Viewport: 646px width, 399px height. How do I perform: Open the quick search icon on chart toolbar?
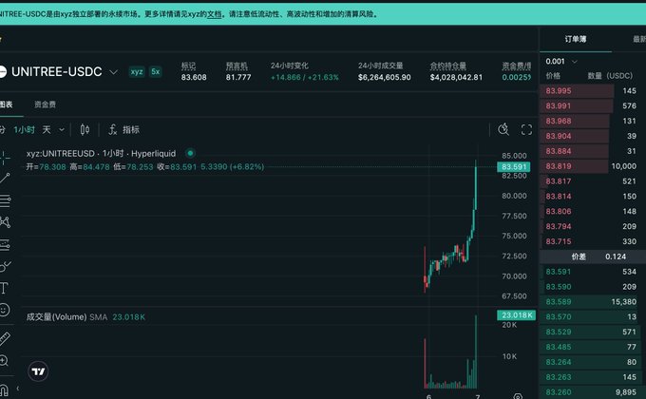coord(503,129)
